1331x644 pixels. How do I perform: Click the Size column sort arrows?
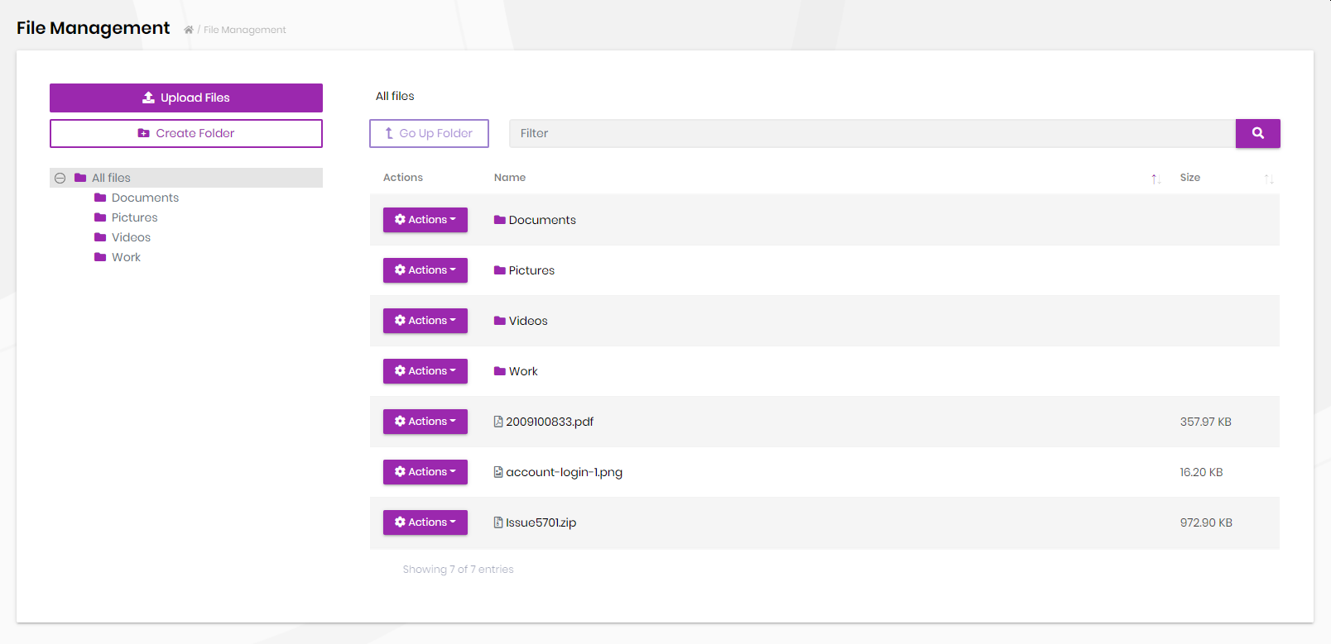tap(1268, 179)
